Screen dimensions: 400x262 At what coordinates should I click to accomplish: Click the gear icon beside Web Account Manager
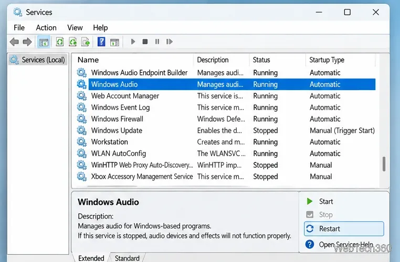[82, 96]
